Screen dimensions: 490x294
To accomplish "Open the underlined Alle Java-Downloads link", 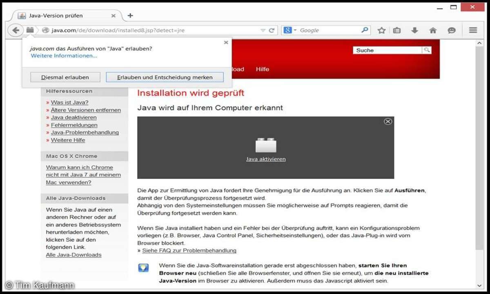I will [73, 255].
